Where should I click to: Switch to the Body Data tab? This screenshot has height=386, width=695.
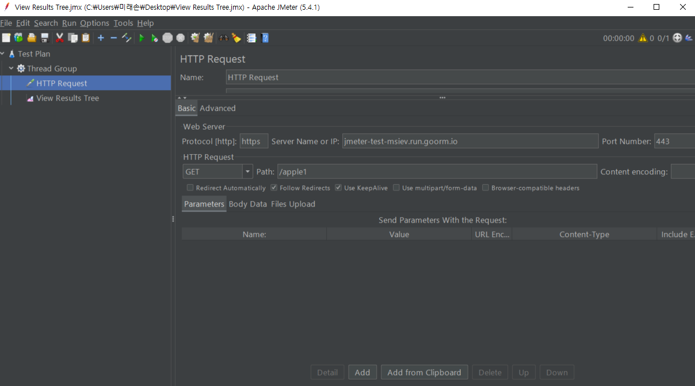[248, 204]
